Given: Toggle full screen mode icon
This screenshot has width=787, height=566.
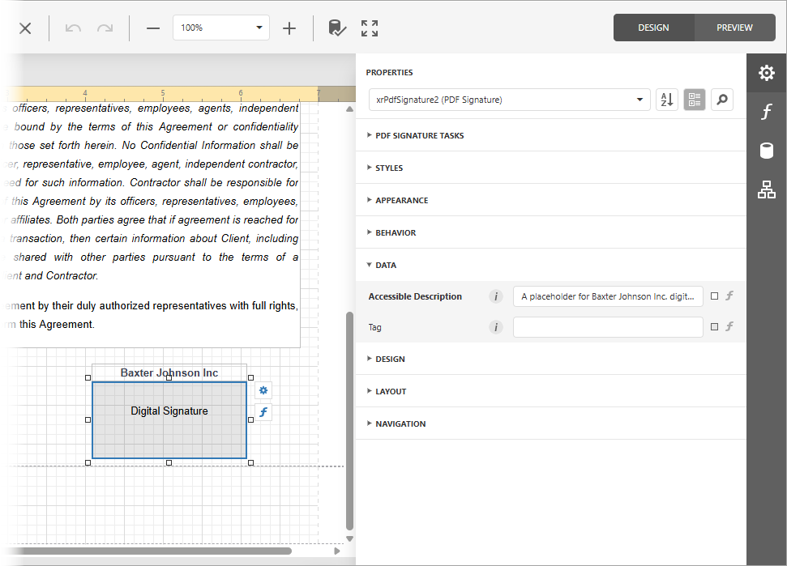Looking at the screenshot, I should pos(370,28).
